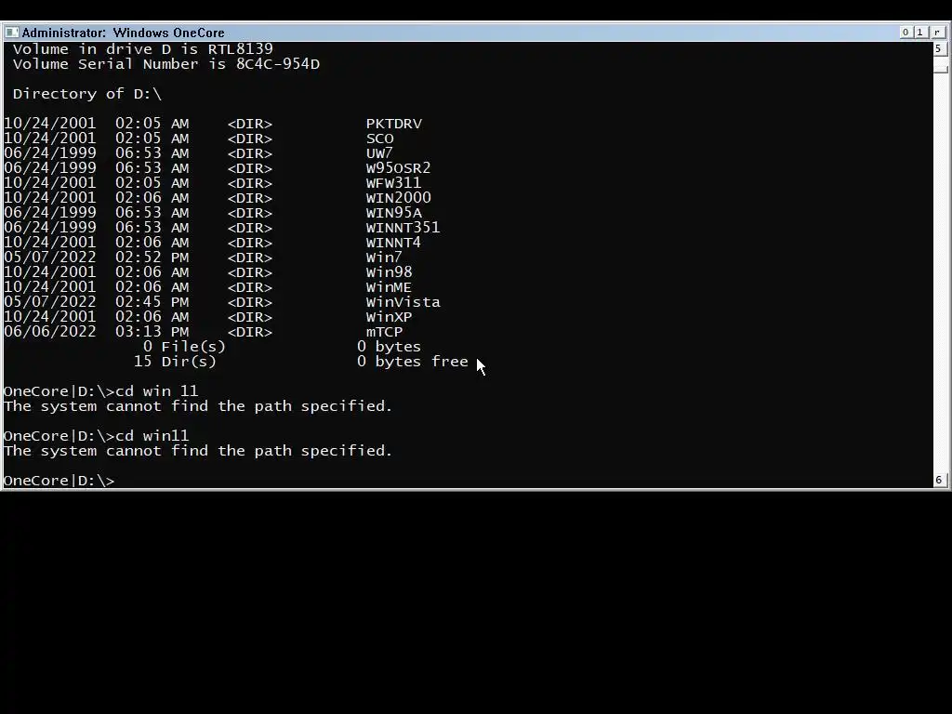
Task: Click the 'cd win 11' command line
Action: (100, 391)
